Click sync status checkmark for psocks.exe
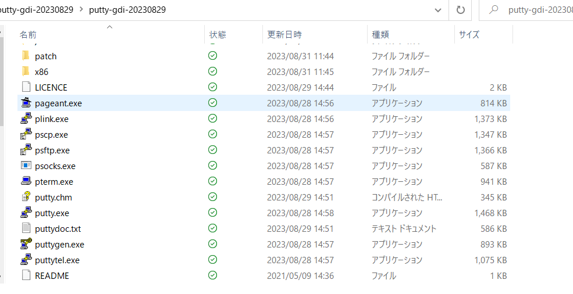This screenshot has height=294, width=573. click(x=212, y=166)
